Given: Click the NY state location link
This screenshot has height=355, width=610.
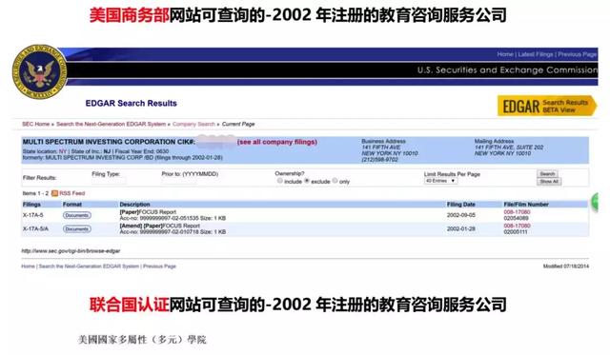Looking at the screenshot, I should (x=63, y=151).
